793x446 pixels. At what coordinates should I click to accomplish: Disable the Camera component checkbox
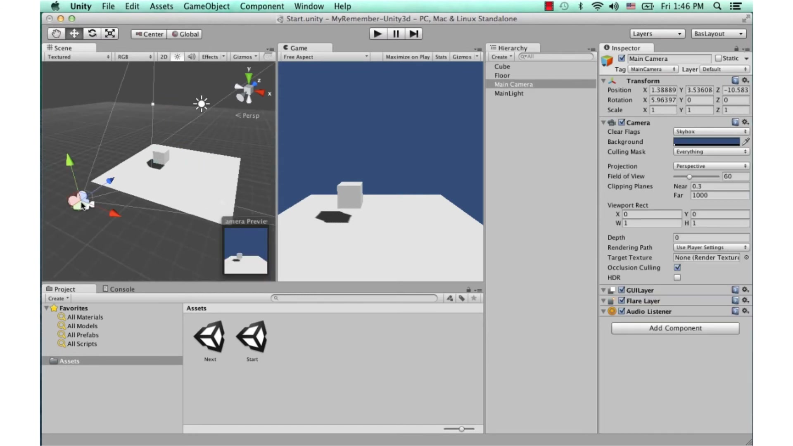point(621,122)
